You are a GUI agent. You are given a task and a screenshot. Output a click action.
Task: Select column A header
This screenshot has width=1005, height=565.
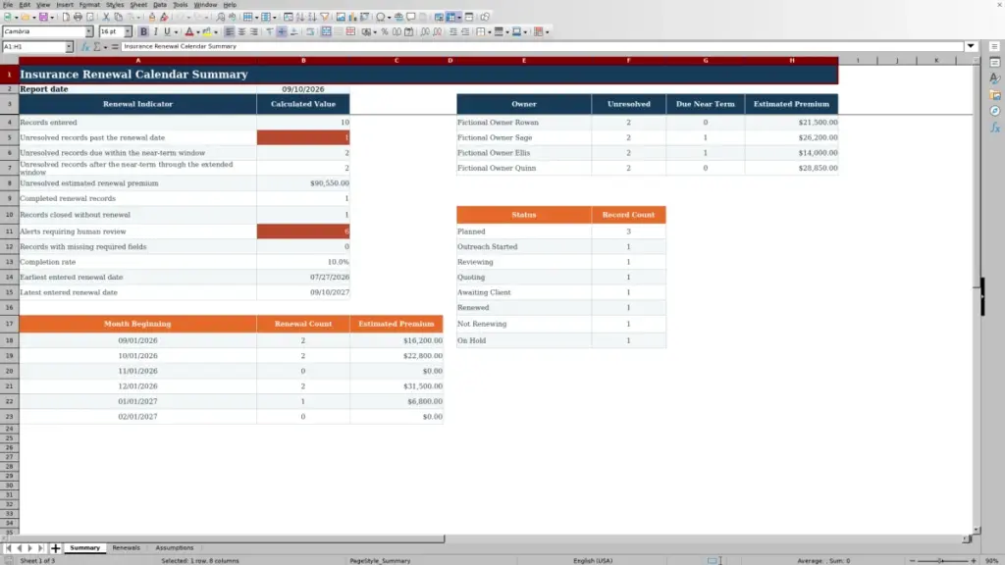pyautogui.click(x=137, y=60)
